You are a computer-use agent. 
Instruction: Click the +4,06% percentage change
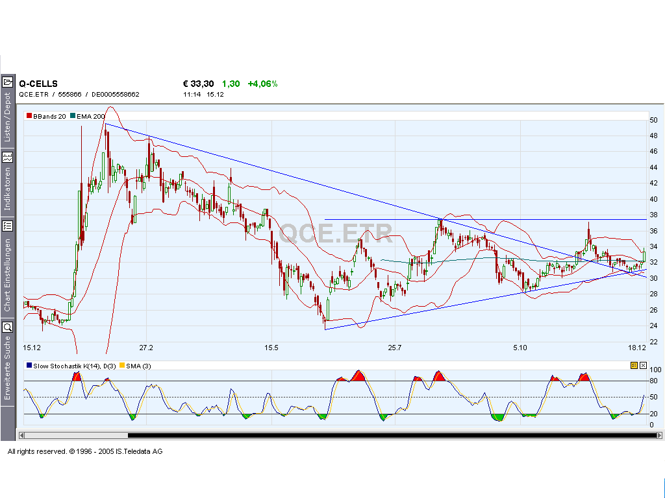click(x=262, y=84)
